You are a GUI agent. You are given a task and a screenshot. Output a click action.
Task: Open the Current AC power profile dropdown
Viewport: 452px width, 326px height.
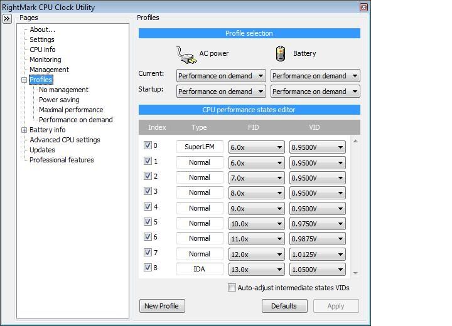(x=221, y=76)
